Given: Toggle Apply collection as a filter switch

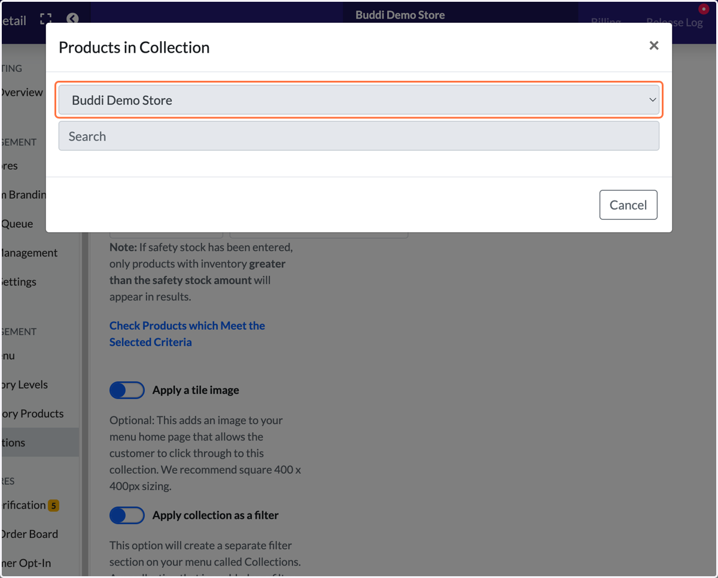Looking at the screenshot, I should tap(127, 515).
